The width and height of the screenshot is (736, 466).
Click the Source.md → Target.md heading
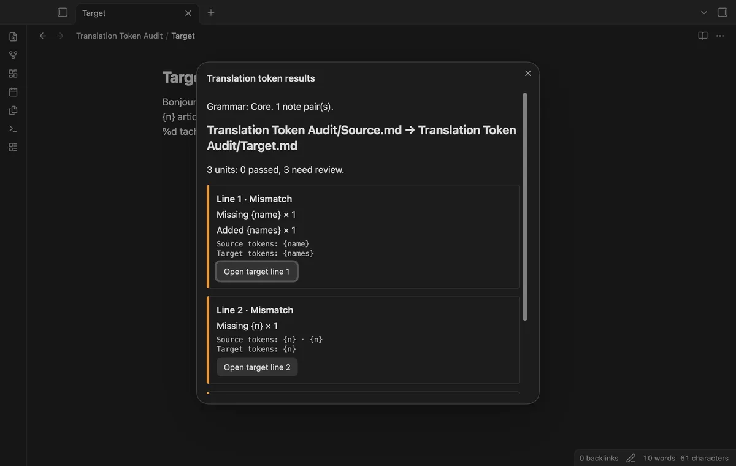pyautogui.click(x=361, y=138)
